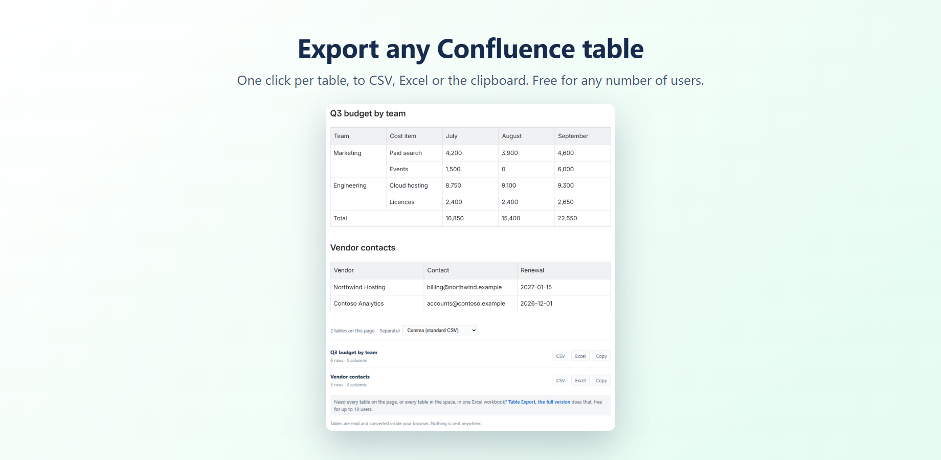Click the "Marketing" team cell
The width and height of the screenshot is (941, 460).
[x=359, y=161]
